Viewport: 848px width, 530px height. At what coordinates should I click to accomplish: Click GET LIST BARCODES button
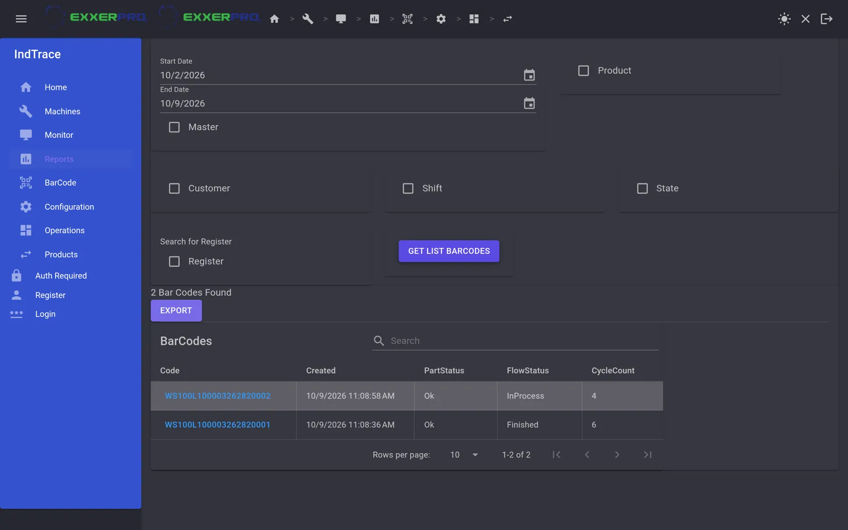tap(449, 251)
